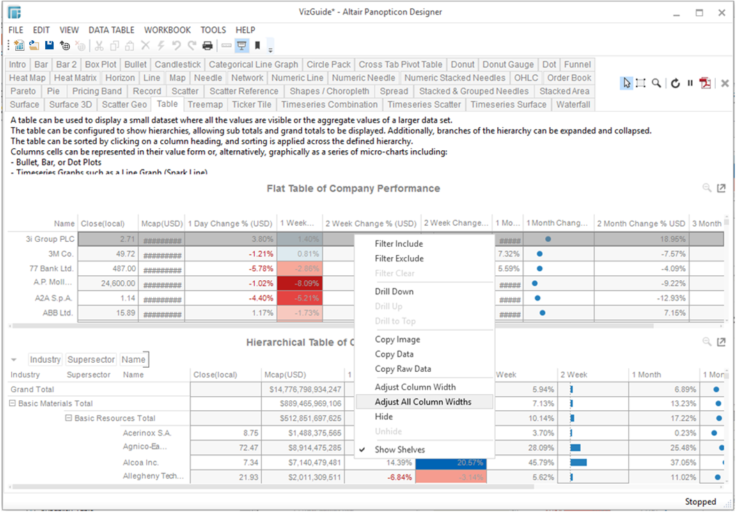
Task: Collapse the Basic Resources Total row
Action: coord(69,418)
